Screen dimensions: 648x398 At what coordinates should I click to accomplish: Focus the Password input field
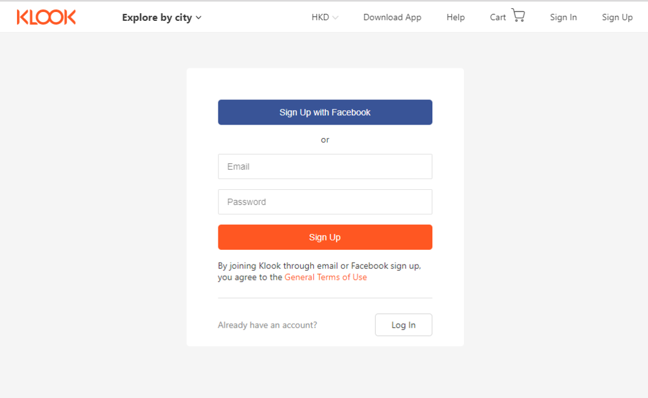pos(325,202)
